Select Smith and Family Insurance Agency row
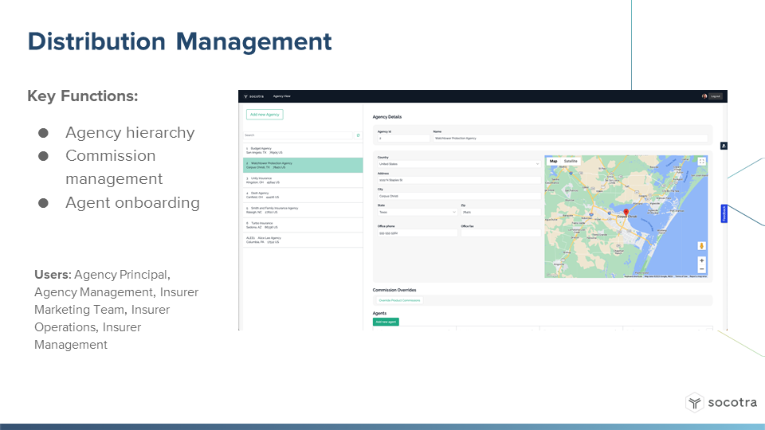 coord(303,210)
